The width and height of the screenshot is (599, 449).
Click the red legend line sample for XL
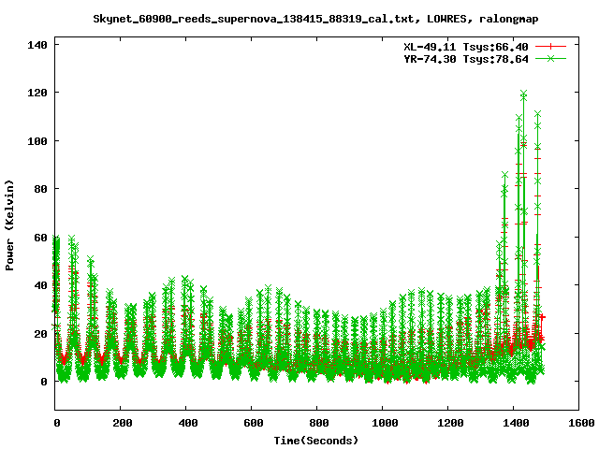[x=550, y=47]
